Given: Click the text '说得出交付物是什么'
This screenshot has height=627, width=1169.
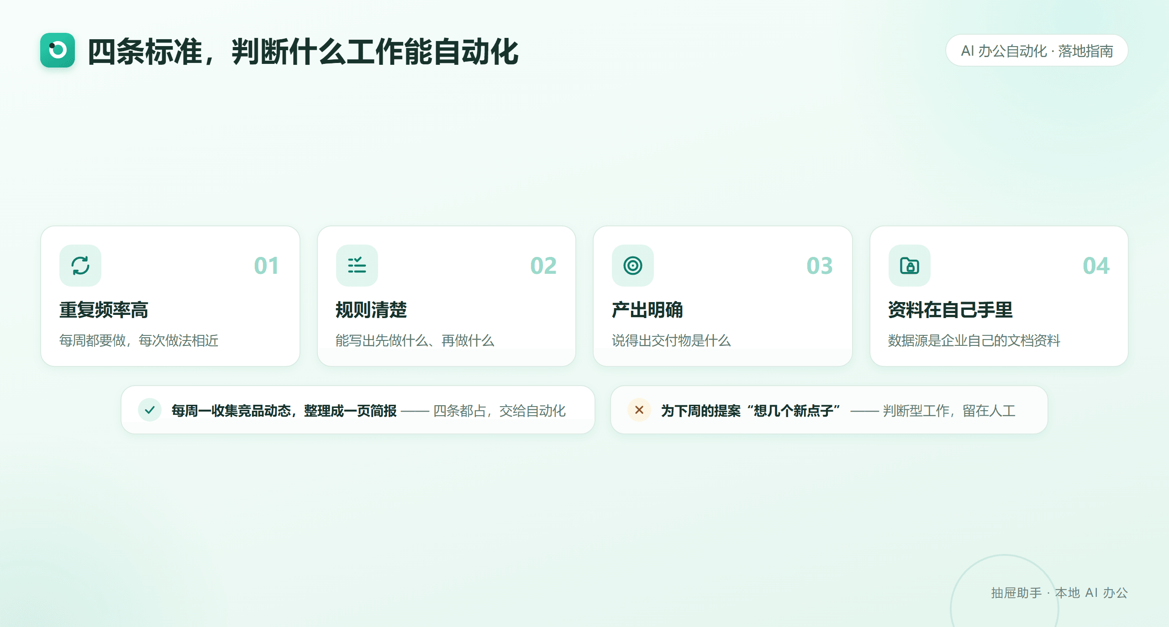Looking at the screenshot, I should 671,340.
